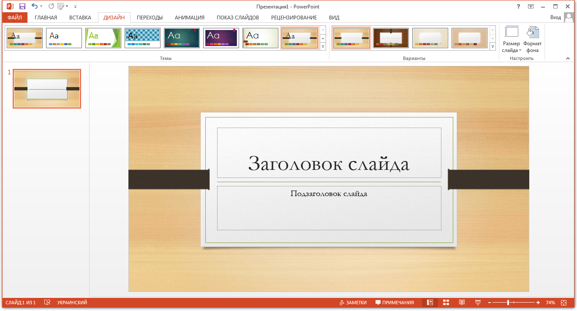The image size is (577, 311).
Task: Expand the Themes gallery with More arrow
Action: 323,46
